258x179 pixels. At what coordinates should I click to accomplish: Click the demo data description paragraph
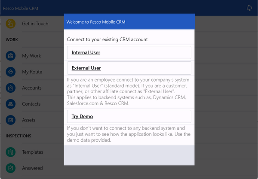tap(129, 134)
